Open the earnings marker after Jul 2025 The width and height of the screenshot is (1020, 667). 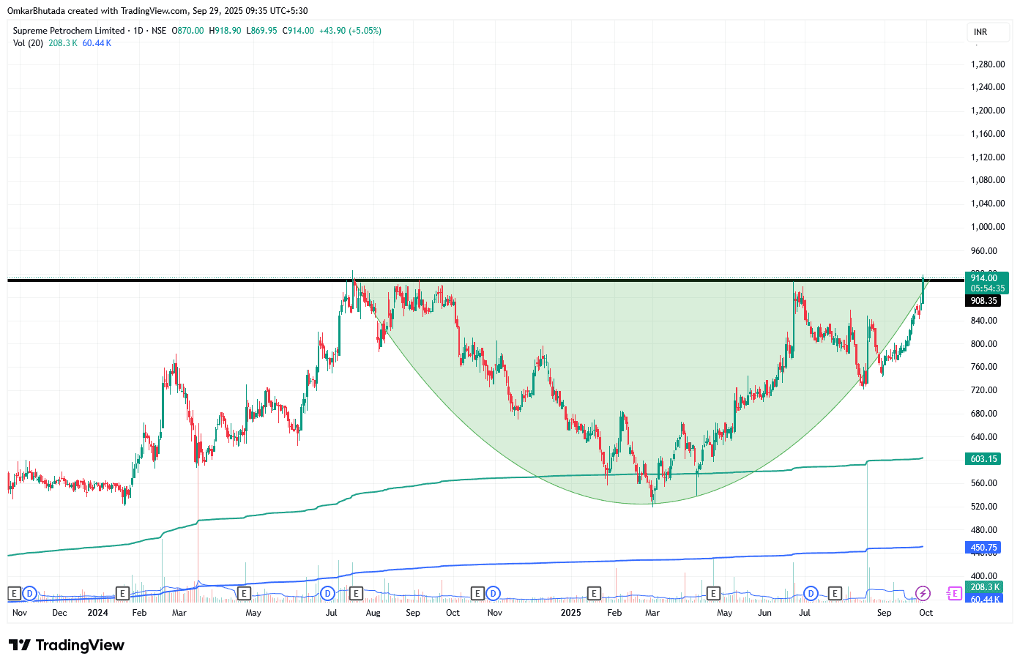835,593
